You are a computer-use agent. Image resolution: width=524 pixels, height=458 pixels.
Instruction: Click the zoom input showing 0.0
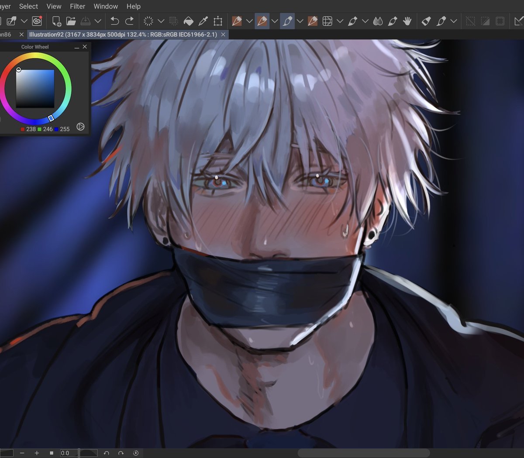click(65, 453)
